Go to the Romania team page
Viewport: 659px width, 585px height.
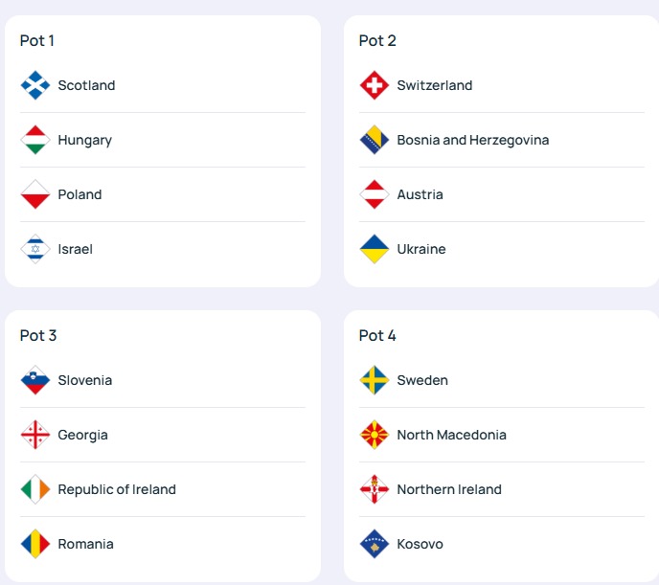[x=85, y=544]
